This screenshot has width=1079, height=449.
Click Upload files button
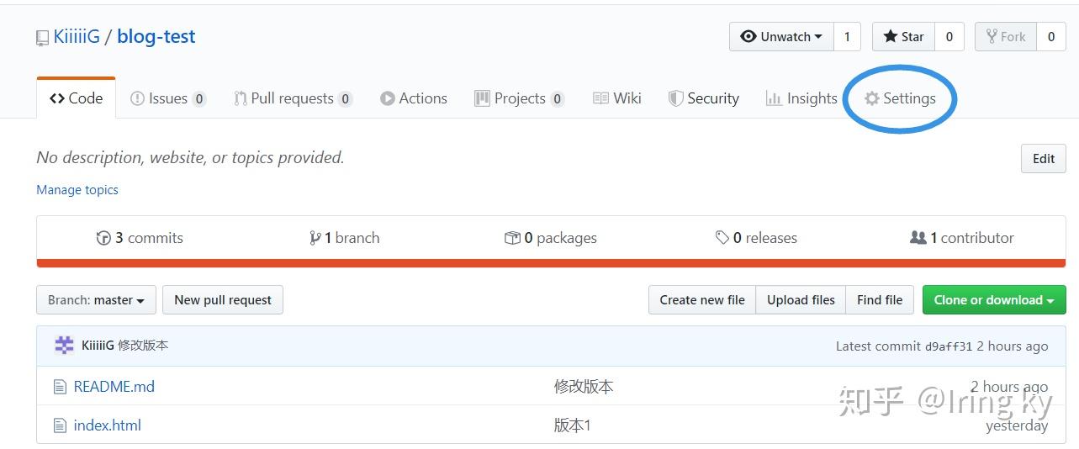click(x=801, y=300)
